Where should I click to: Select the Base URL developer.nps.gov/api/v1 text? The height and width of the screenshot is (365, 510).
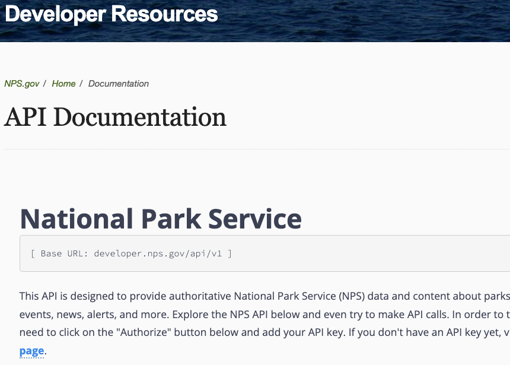tap(132, 253)
